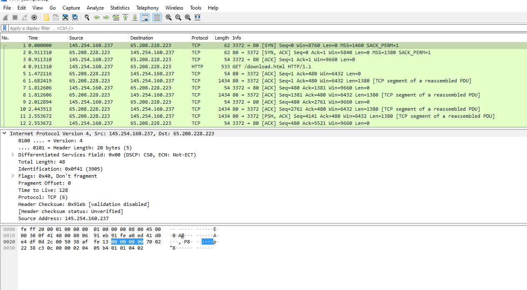Go to specified packet icon
The image size is (527, 290).
pyautogui.click(x=116, y=17)
